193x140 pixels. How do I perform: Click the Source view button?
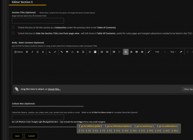[19, 52]
